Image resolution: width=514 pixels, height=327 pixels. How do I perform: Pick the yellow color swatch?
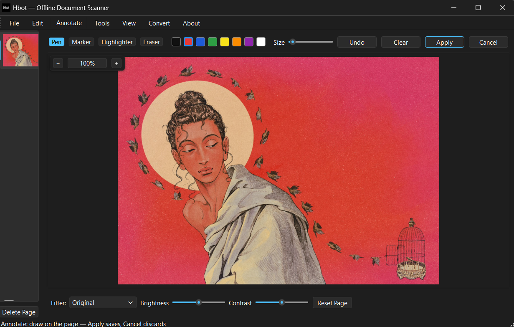[225, 42]
